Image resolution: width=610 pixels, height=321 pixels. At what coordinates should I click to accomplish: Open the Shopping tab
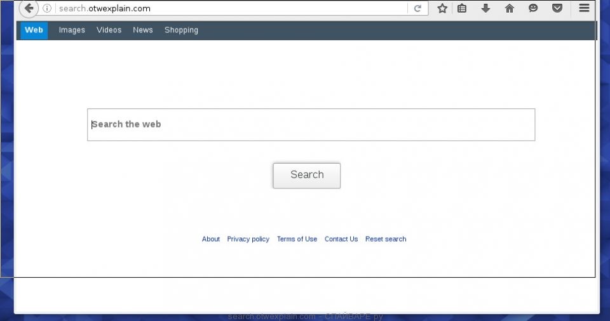(x=181, y=30)
